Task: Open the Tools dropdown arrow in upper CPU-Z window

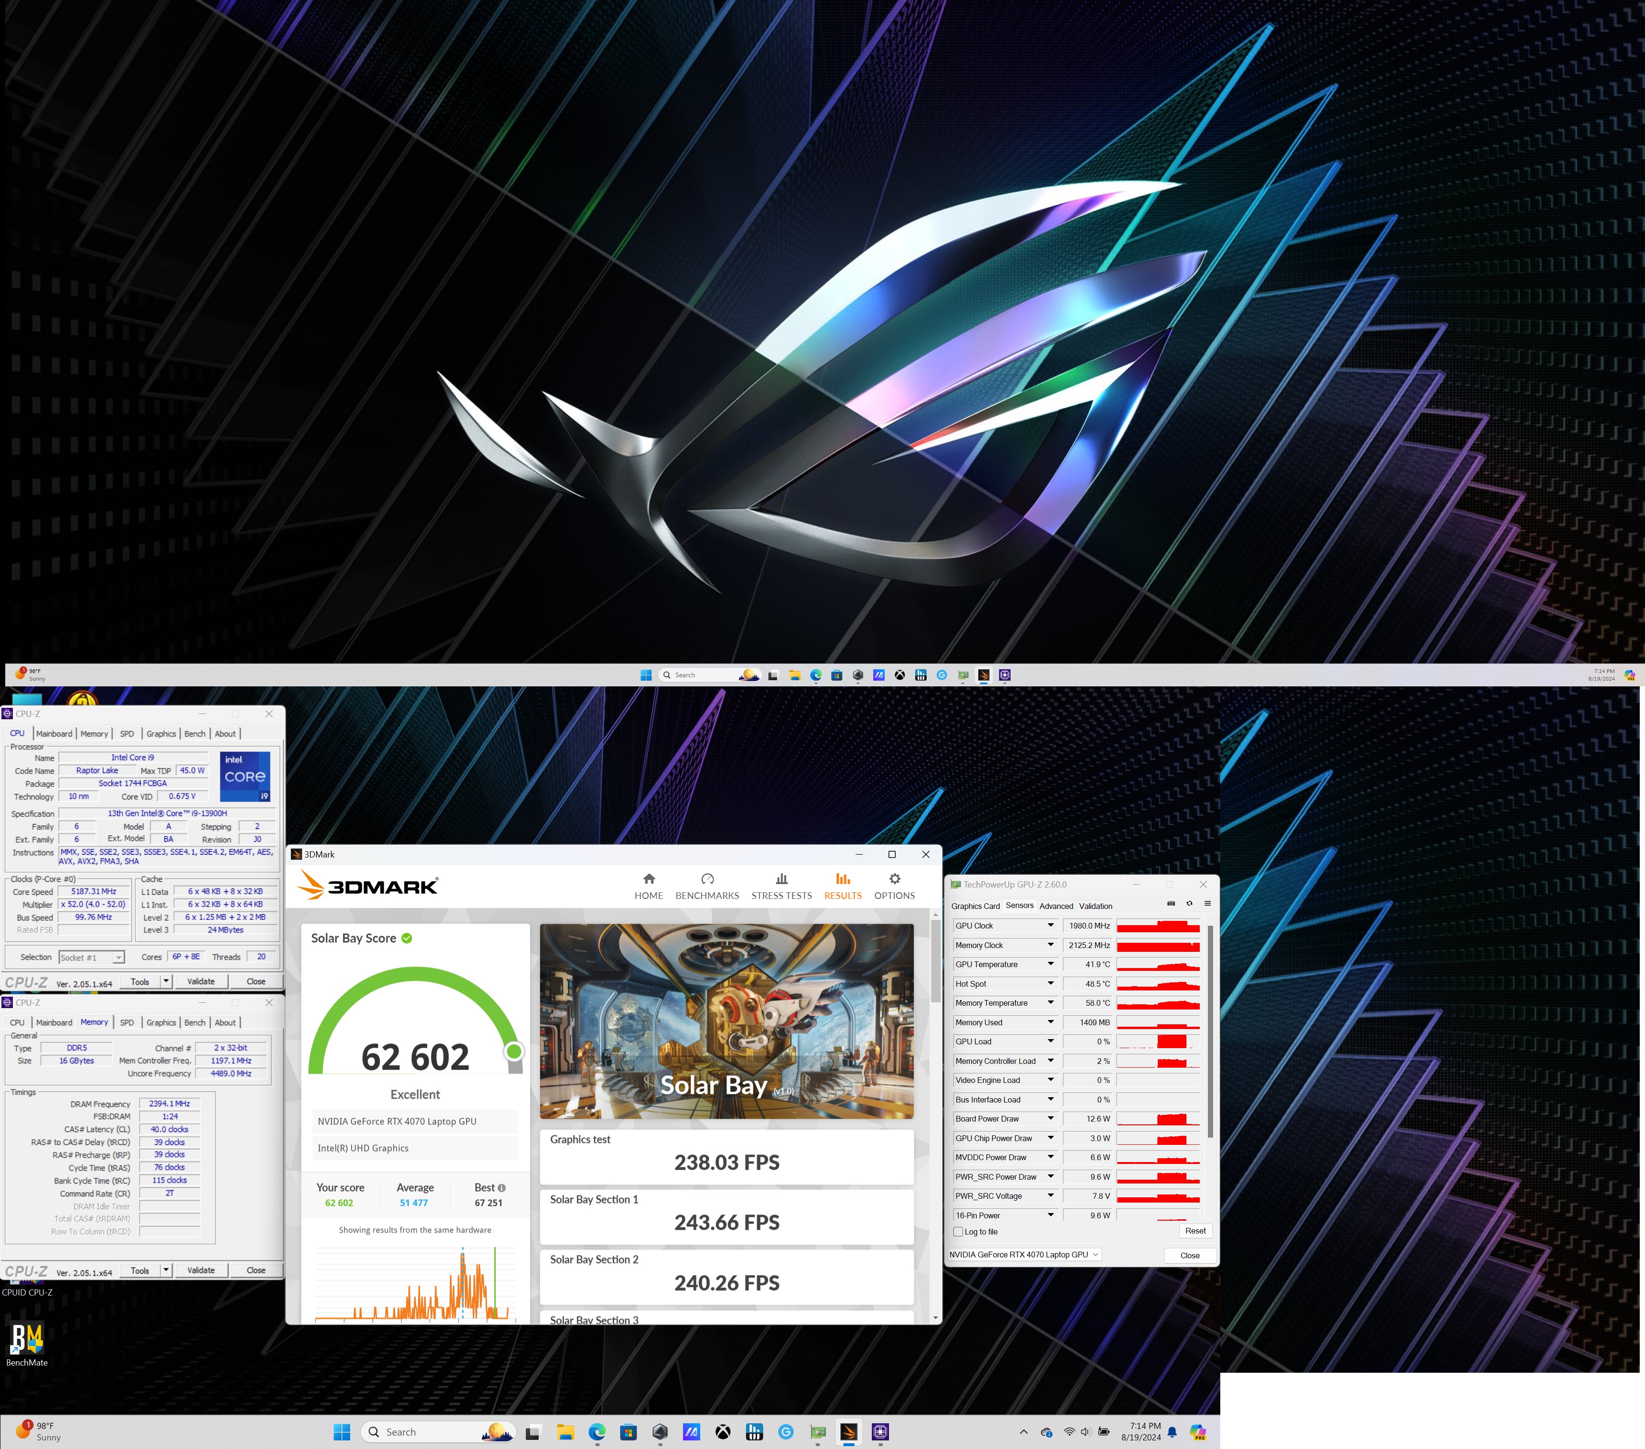Action: [x=166, y=981]
